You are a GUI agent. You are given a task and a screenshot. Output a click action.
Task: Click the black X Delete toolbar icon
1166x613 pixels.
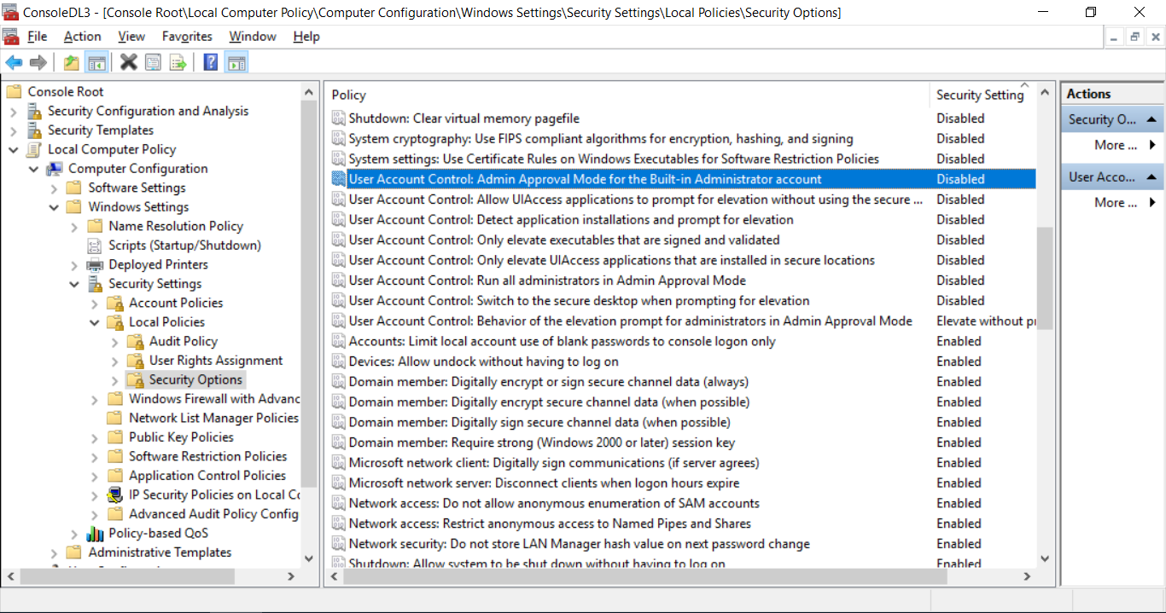[129, 62]
